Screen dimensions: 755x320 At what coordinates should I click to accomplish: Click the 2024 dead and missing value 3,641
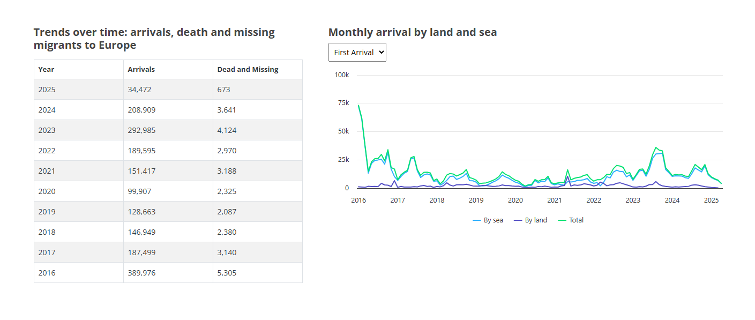coord(226,110)
